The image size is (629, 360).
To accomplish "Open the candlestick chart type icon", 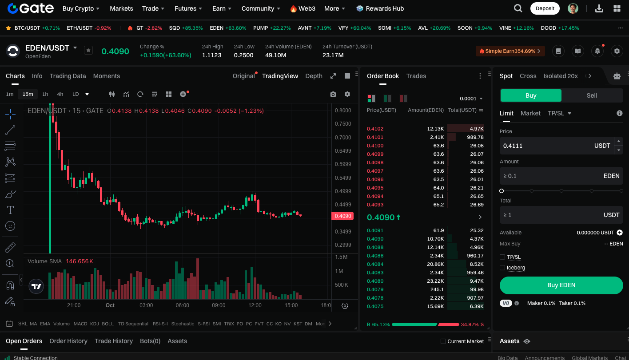I will (x=111, y=94).
